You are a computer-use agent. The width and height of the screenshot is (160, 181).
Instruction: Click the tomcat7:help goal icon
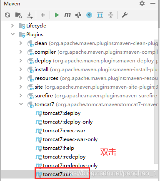(39, 149)
